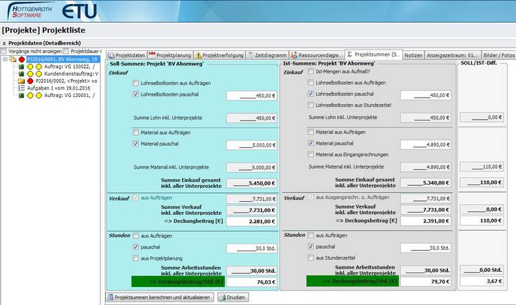Click the Soll Material pauschal amount field
This screenshot has width=516, height=305.
click(252, 145)
